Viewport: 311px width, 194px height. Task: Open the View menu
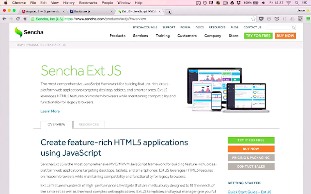point(54,3)
